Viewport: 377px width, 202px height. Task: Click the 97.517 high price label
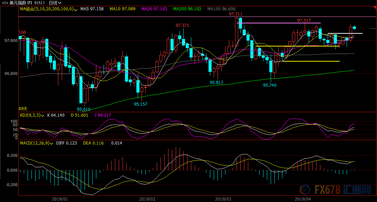coord(304,21)
